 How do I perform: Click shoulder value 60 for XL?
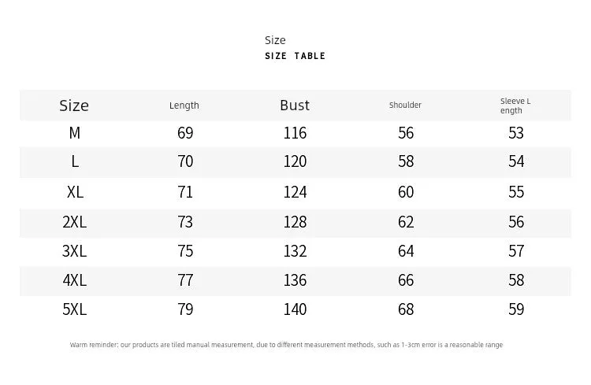(x=406, y=192)
